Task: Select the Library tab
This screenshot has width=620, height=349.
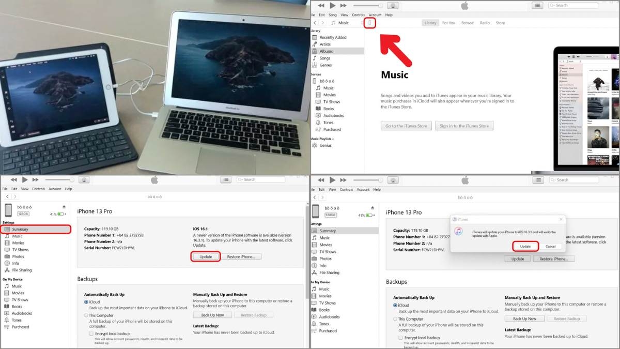Action: 430,23
